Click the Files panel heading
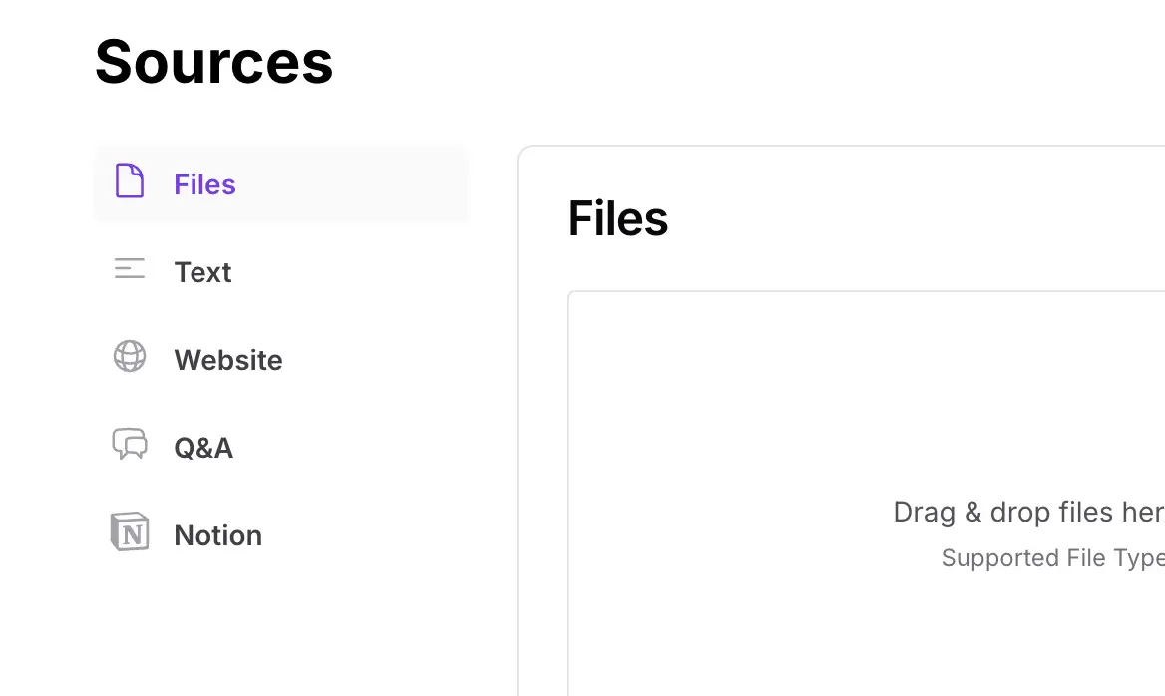This screenshot has height=696, width=1165. click(617, 218)
